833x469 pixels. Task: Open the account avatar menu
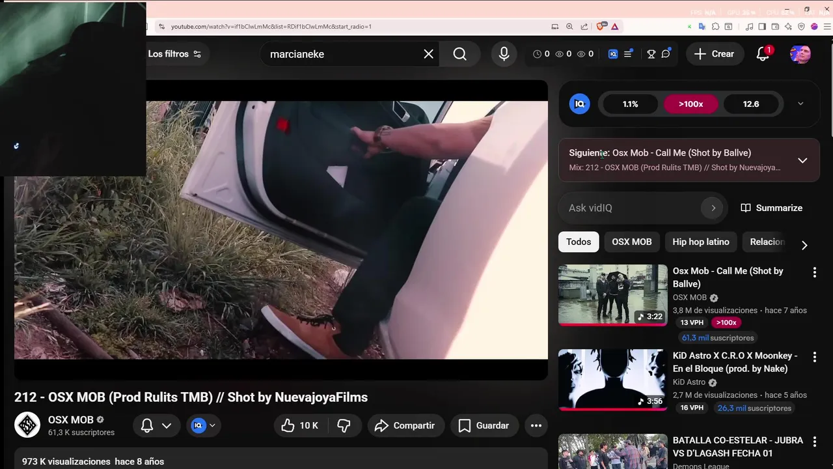(800, 54)
